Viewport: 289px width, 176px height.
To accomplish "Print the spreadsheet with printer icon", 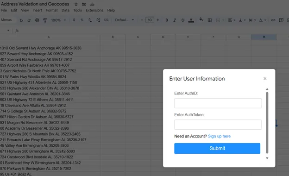I will pos(37,20).
